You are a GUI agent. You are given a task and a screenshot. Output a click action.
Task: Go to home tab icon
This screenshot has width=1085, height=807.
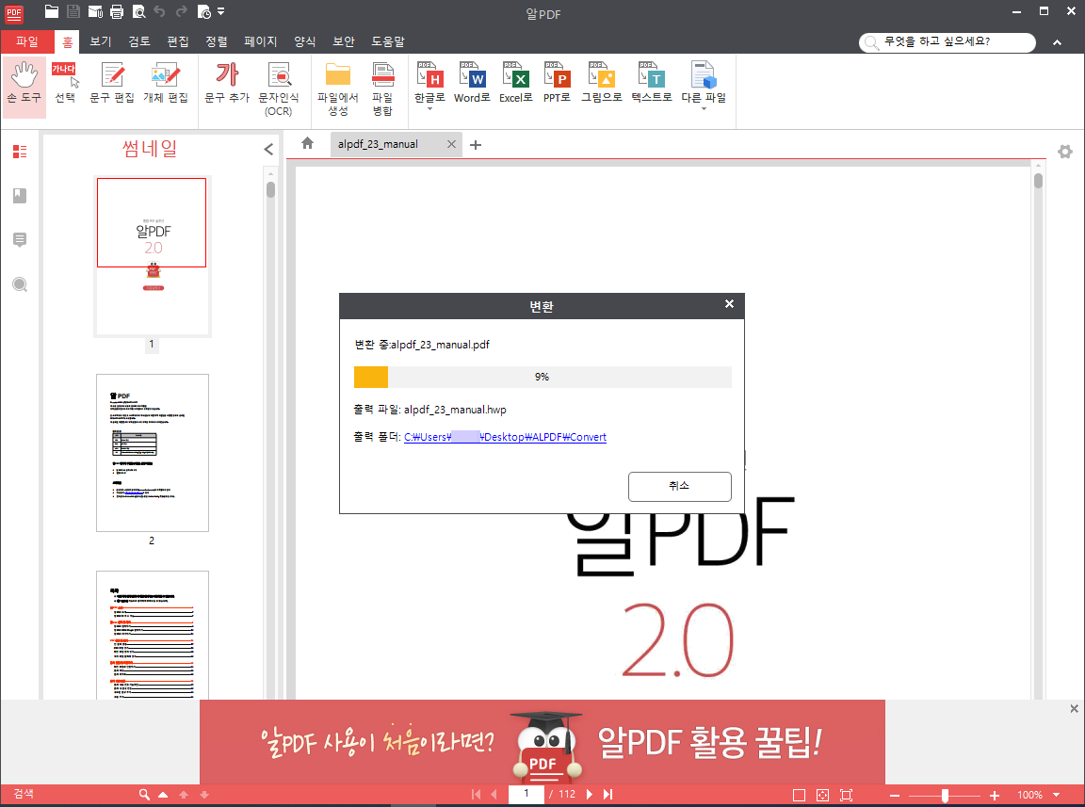(x=307, y=143)
